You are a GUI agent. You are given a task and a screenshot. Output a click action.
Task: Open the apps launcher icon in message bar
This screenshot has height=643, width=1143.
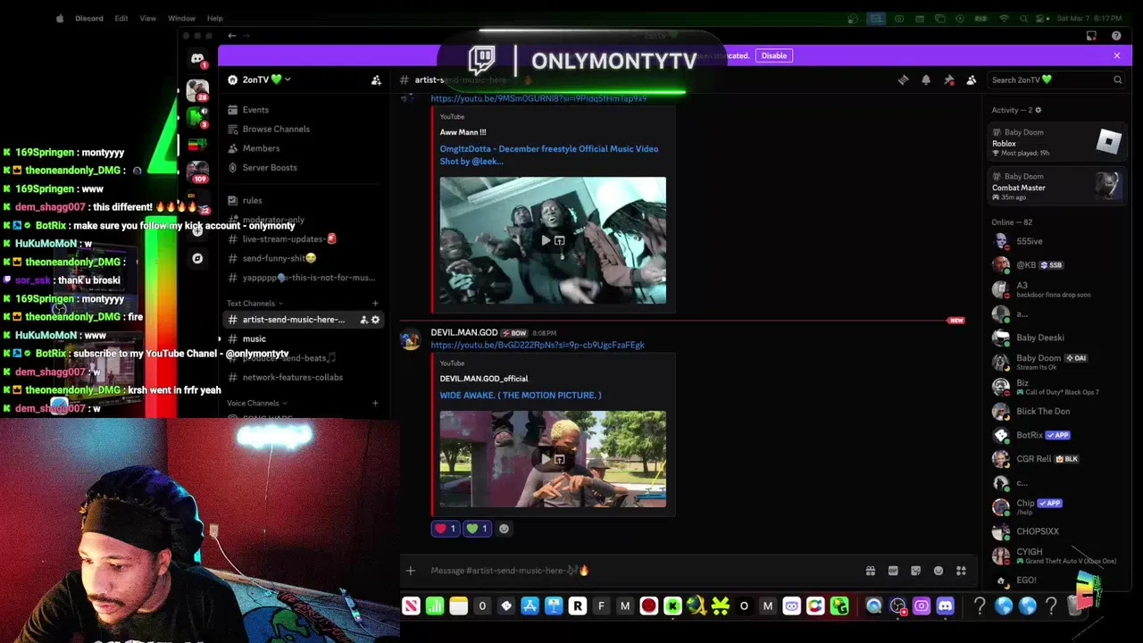tap(961, 571)
